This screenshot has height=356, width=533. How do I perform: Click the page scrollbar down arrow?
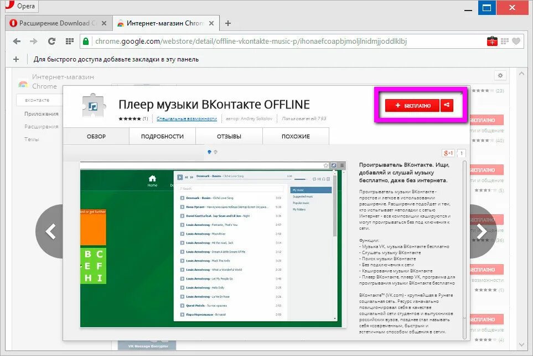(x=521, y=345)
